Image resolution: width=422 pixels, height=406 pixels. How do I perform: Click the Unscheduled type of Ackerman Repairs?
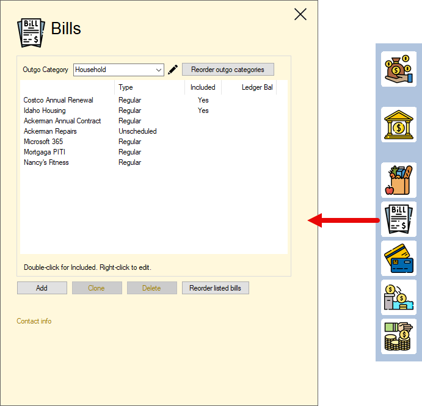click(x=137, y=131)
